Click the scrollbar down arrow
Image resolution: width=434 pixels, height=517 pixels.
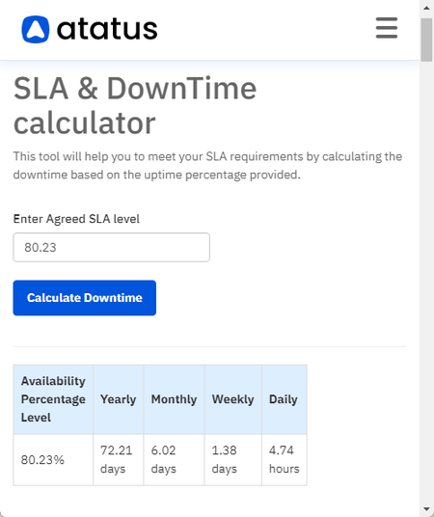pyautogui.click(x=426, y=509)
